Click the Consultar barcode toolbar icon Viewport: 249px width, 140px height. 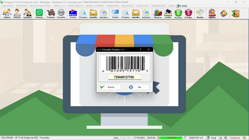[61, 14]
